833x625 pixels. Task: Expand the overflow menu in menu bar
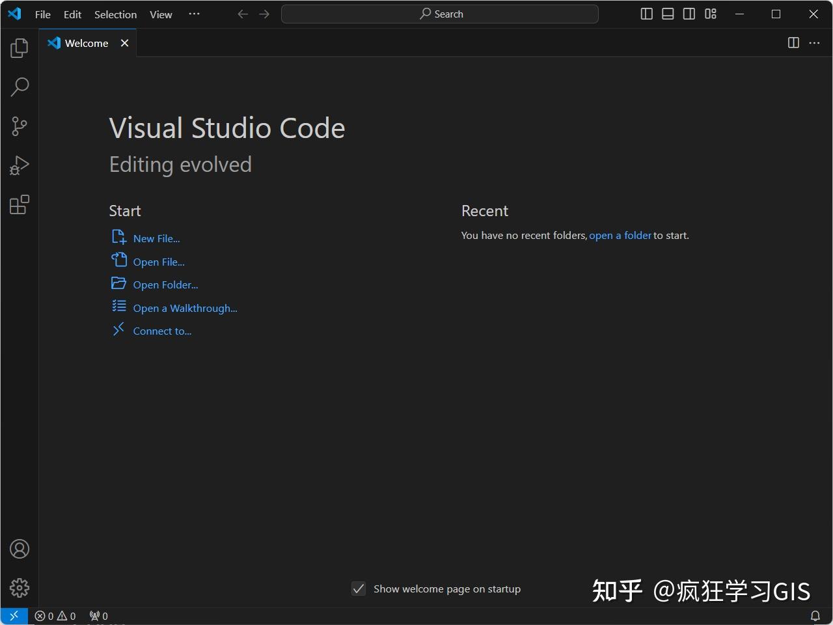point(194,14)
